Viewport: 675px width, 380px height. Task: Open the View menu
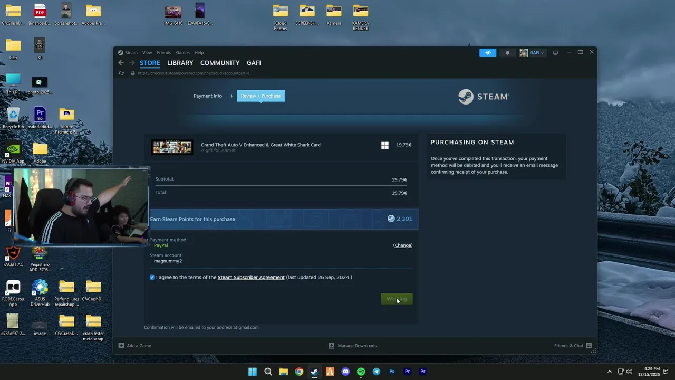coord(147,53)
